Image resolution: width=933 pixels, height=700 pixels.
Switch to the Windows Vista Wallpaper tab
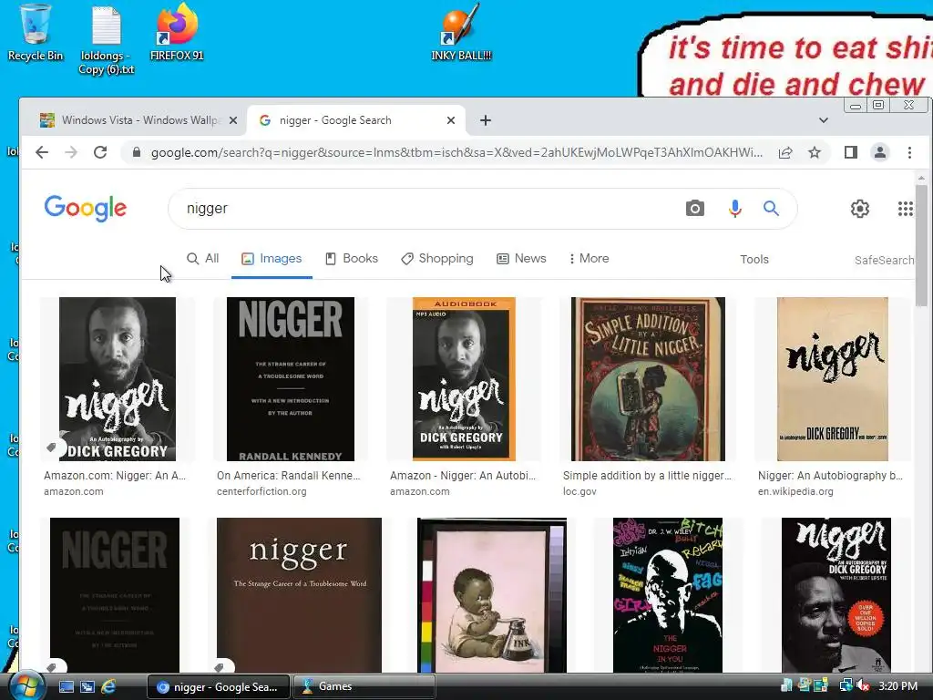pyautogui.click(x=140, y=120)
